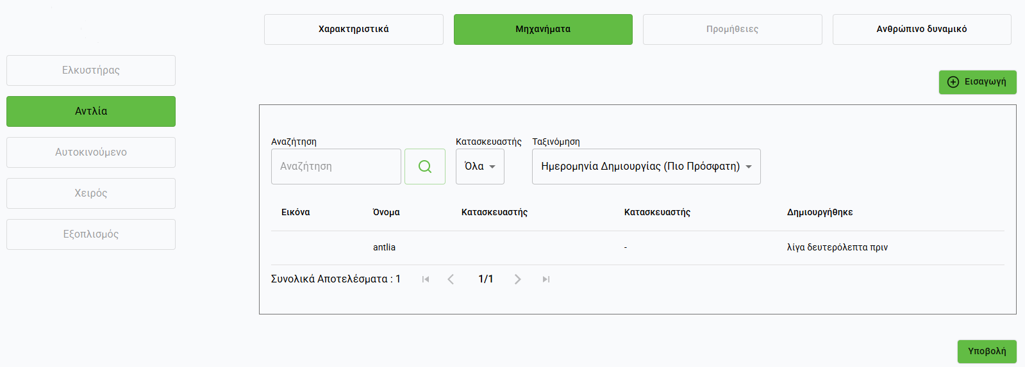Select Ελκυστήρας in the sidebar

click(91, 70)
